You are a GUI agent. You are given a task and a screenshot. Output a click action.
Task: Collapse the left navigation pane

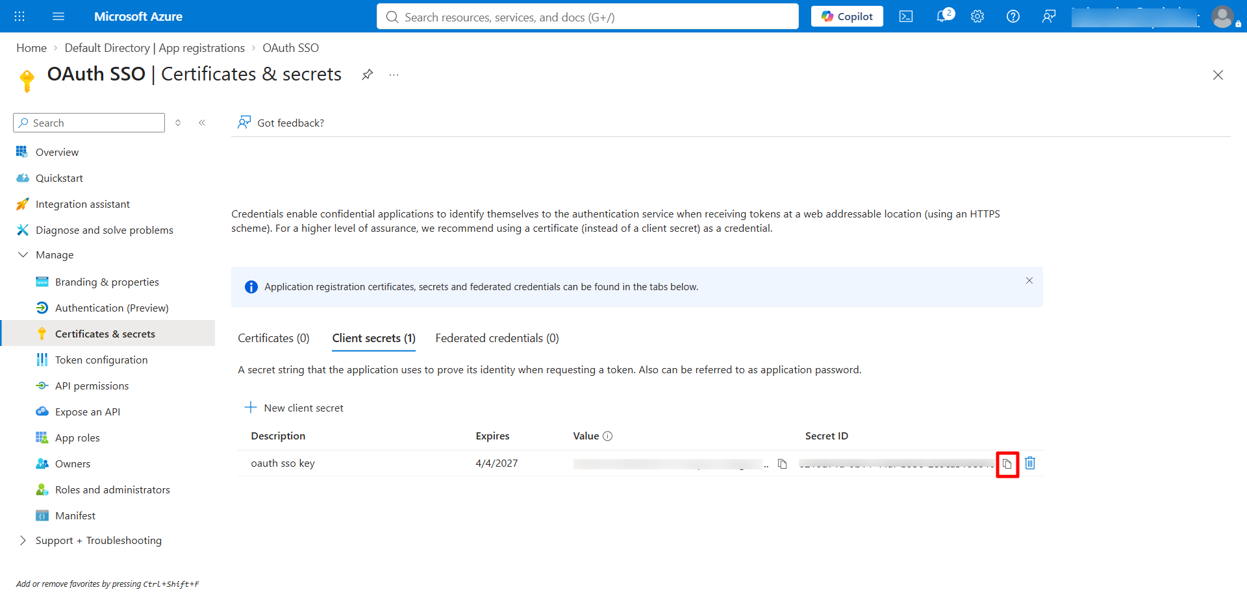[x=202, y=123]
